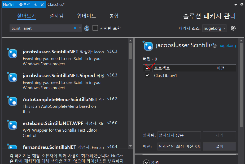Click the WPF Wrapper for Scintilla description

coord(60,133)
